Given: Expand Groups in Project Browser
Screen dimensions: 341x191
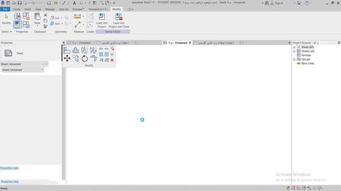Looking at the screenshot, I should coord(294,59).
